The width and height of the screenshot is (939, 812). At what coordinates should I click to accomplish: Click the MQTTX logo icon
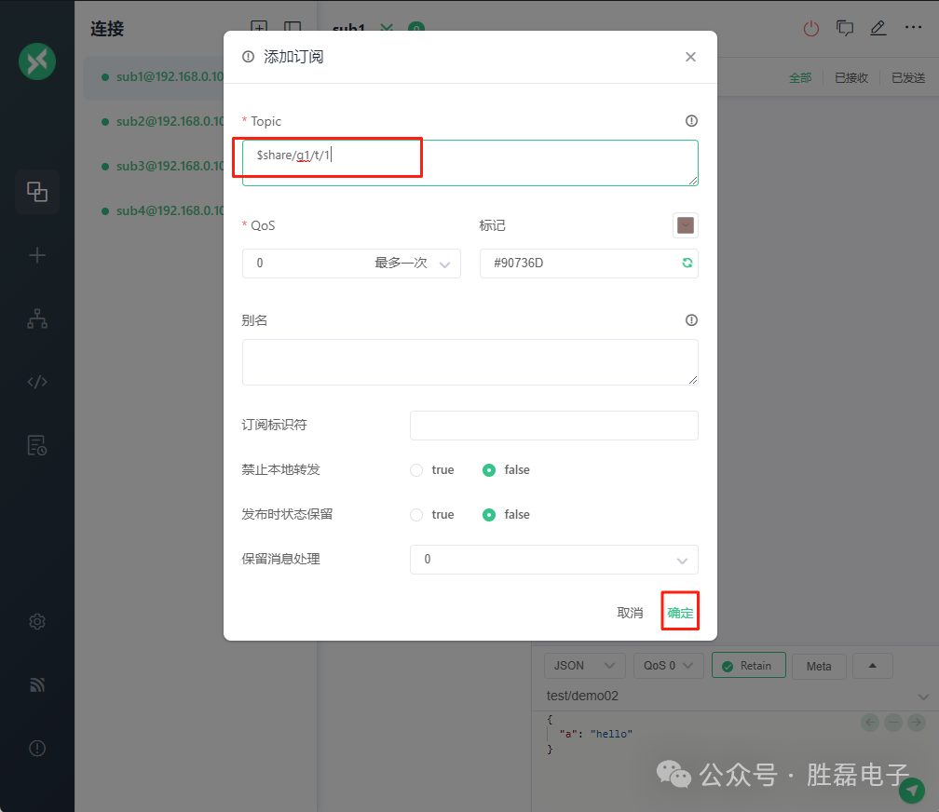(37, 61)
